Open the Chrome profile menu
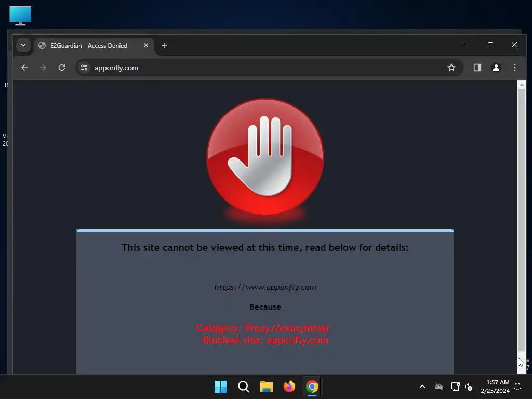This screenshot has height=399, width=532. click(x=496, y=68)
